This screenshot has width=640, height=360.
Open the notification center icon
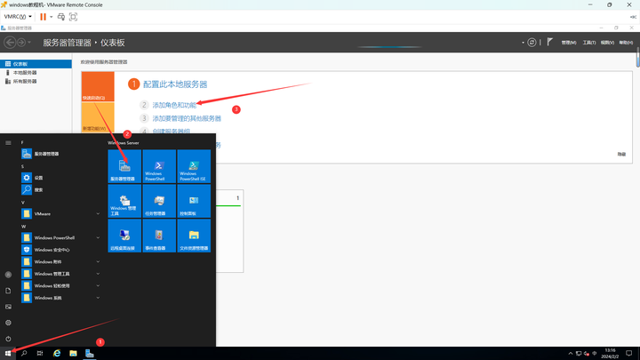pos(629,354)
